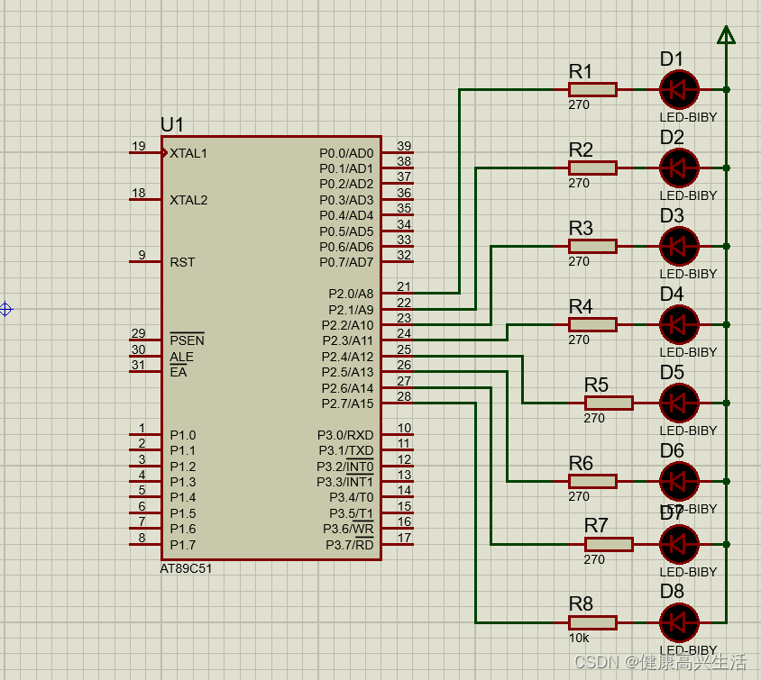The height and width of the screenshot is (680, 761).
Task: Click the 270 value under R1
Action: [579, 104]
